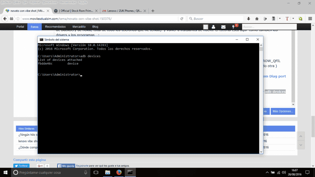Open the Foros nav item

tap(35, 27)
